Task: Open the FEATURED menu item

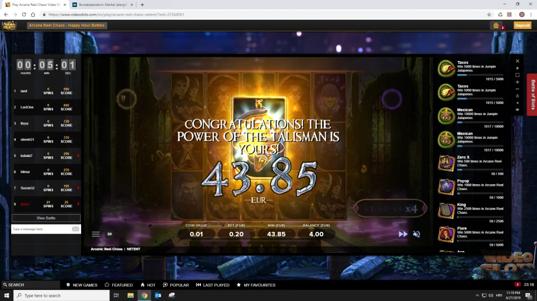Action: [x=119, y=285]
